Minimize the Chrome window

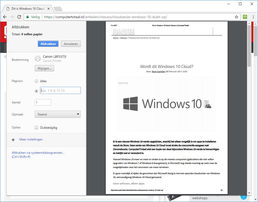point(229,4)
